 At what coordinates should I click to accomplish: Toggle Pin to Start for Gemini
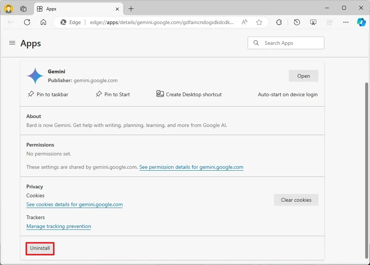pyautogui.click(x=112, y=94)
